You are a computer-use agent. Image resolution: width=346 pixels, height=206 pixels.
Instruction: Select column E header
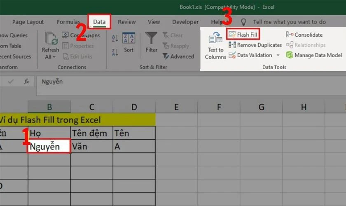176,107
